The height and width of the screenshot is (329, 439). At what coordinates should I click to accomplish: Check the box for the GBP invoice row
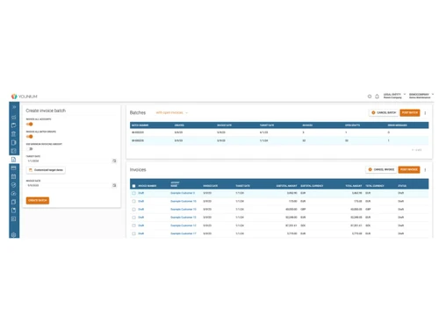coord(133,210)
